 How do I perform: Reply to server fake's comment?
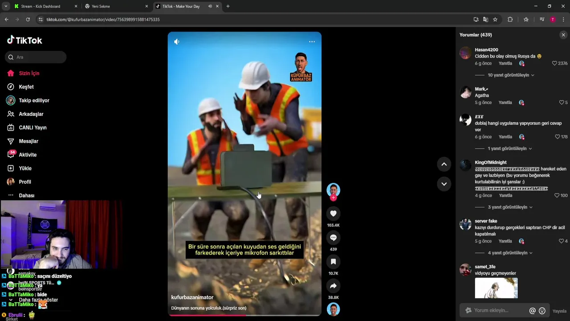coord(505,241)
